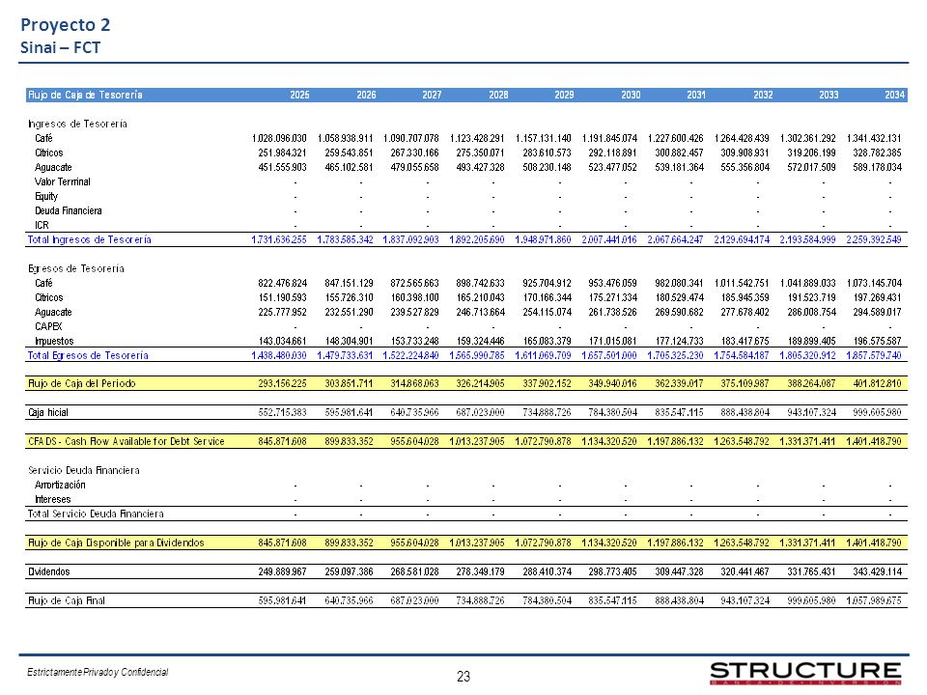The height and width of the screenshot is (695, 927).
Task: Select total income value 2.259.392.549
Action: coord(874,239)
